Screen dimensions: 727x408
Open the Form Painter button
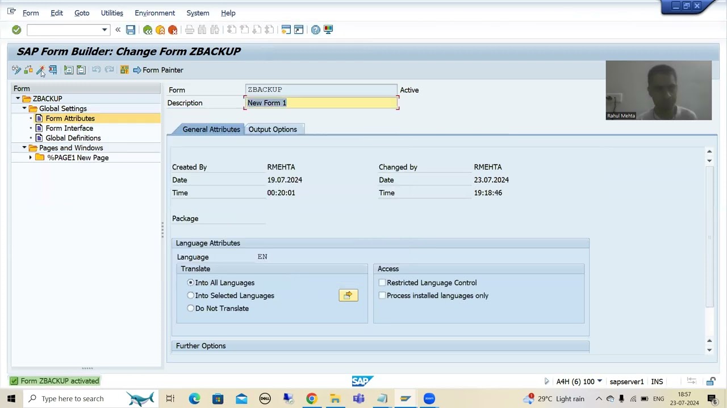coord(158,70)
